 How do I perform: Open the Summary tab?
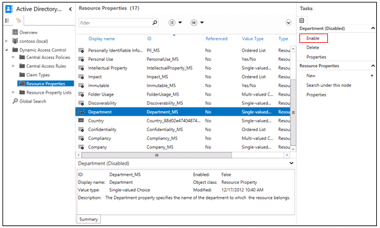point(89,219)
